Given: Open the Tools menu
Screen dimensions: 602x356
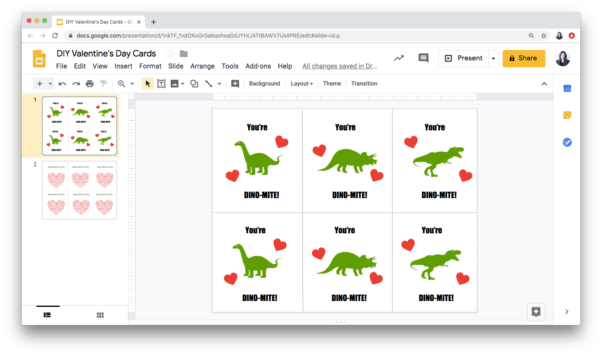Looking at the screenshot, I should point(230,66).
